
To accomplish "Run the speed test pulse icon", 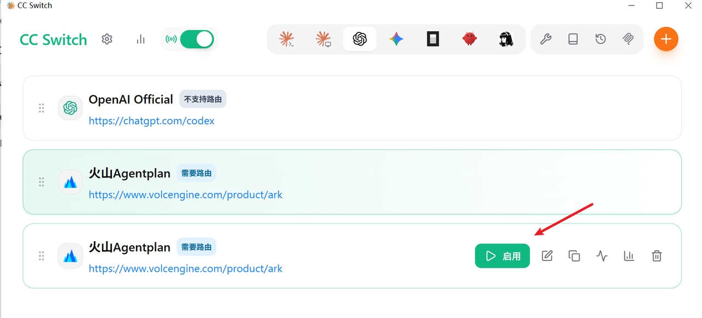I will tap(602, 255).
